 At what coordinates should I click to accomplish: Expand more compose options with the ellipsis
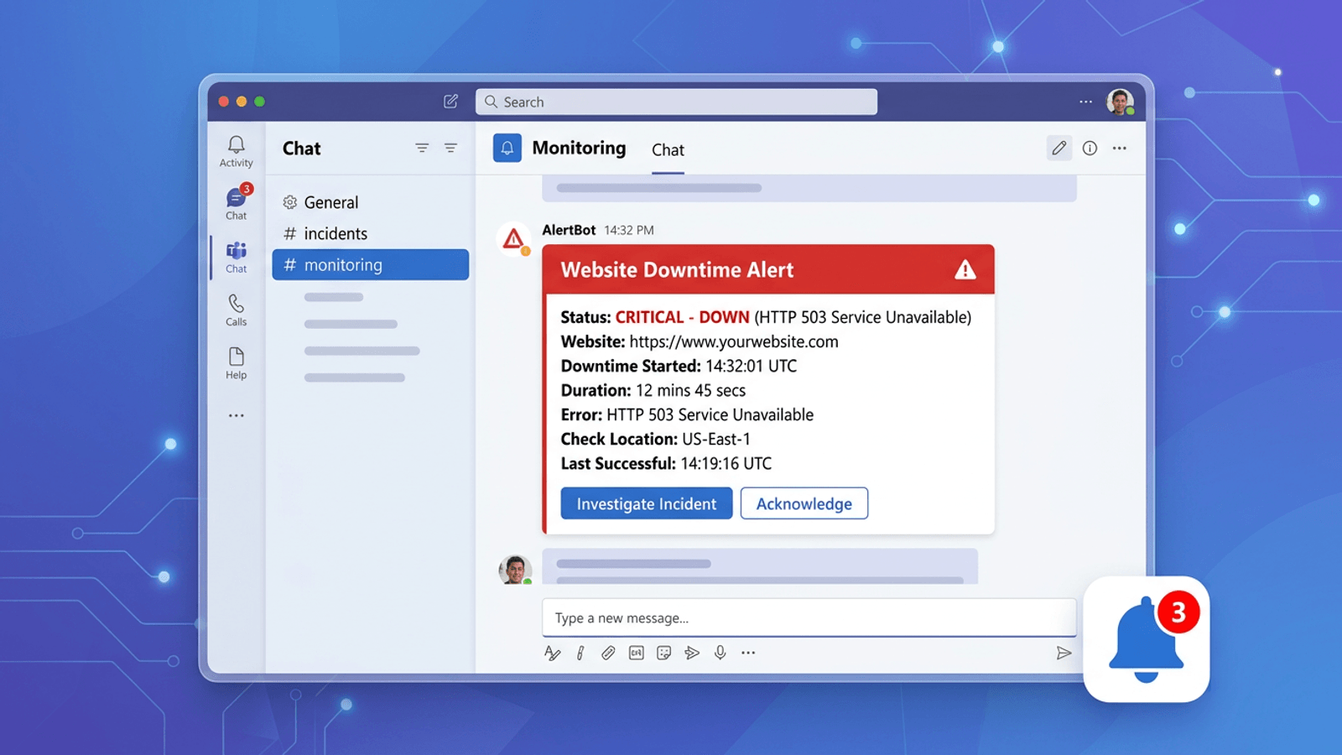(x=748, y=653)
